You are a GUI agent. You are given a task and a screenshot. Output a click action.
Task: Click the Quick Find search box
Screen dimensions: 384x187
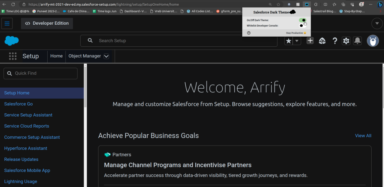pos(40,73)
